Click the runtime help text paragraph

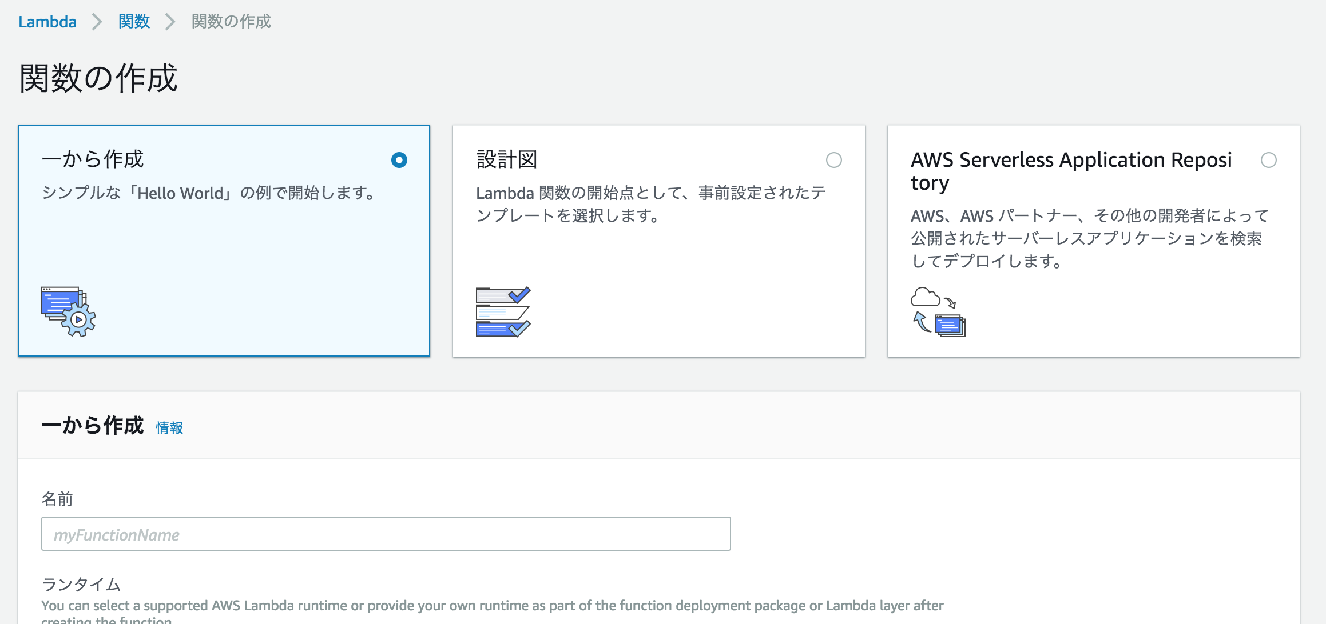click(x=493, y=611)
